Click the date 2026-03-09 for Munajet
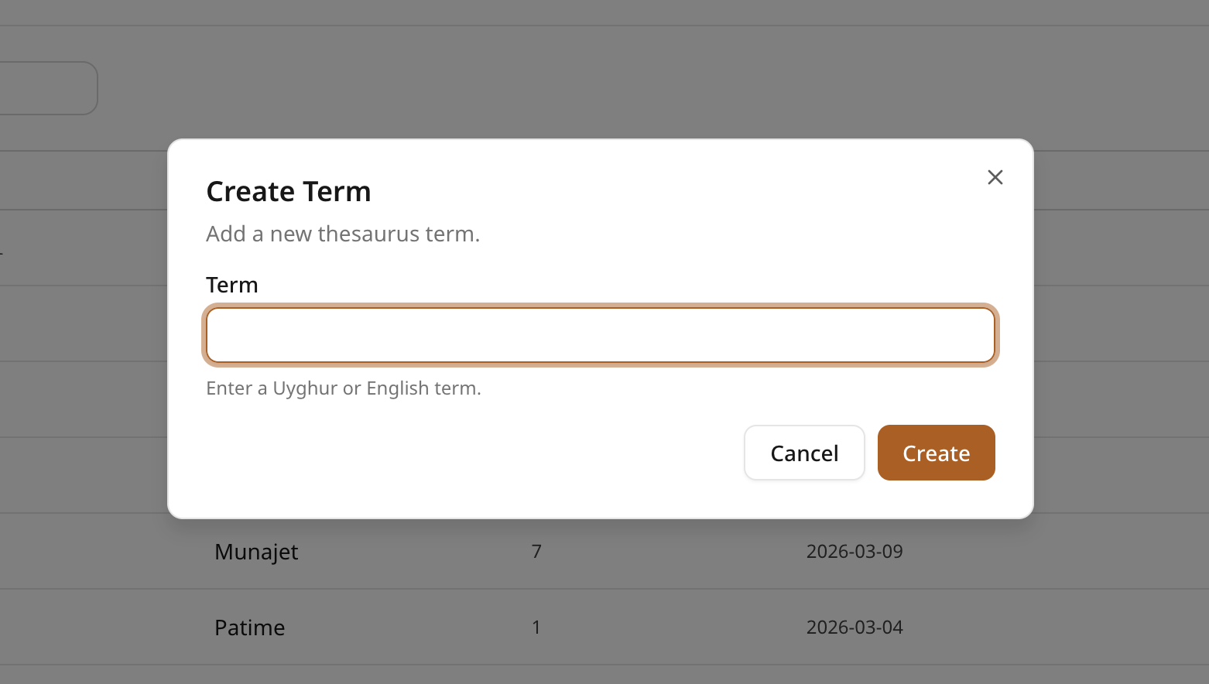 (855, 551)
